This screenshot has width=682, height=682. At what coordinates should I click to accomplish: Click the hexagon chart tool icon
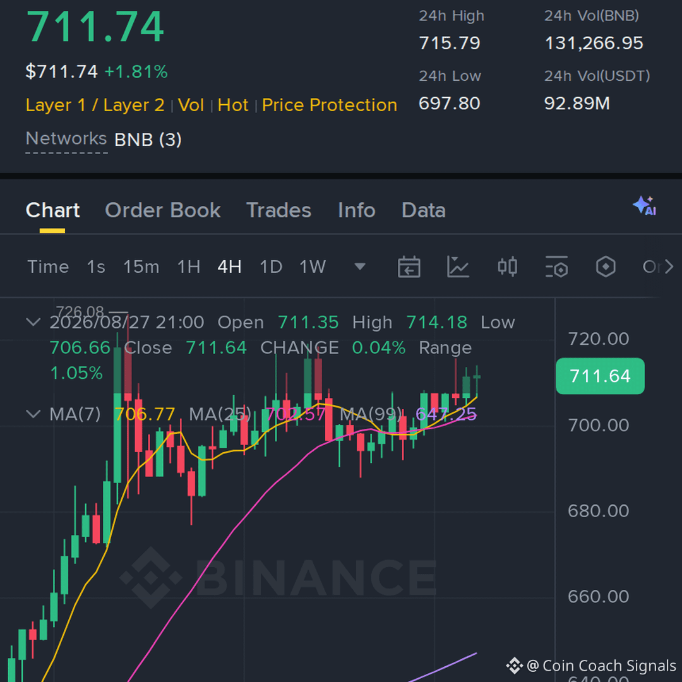(x=606, y=266)
